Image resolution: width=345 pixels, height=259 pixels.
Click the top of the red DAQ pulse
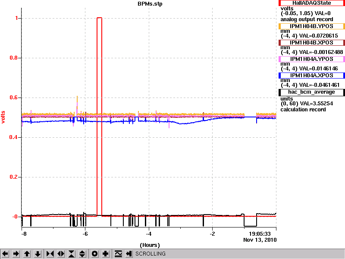(99, 18)
